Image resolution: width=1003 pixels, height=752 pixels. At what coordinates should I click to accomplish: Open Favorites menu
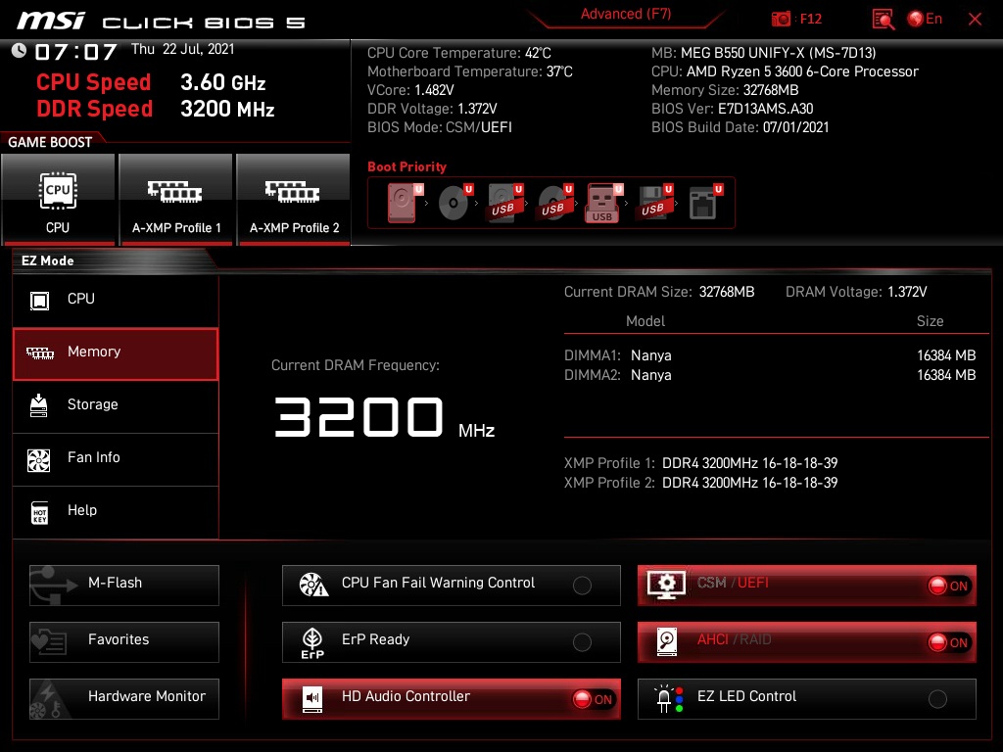[x=124, y=642]
